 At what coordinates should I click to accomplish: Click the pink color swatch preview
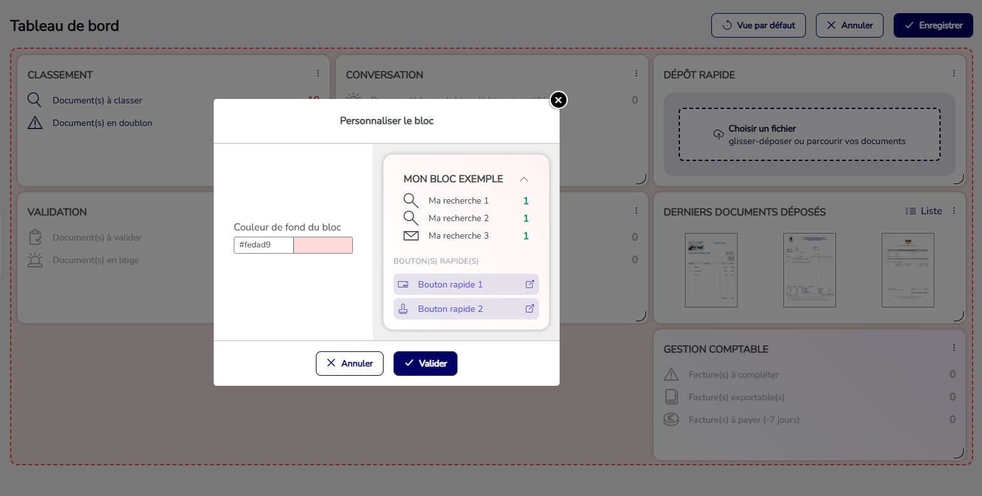point(323,245)
